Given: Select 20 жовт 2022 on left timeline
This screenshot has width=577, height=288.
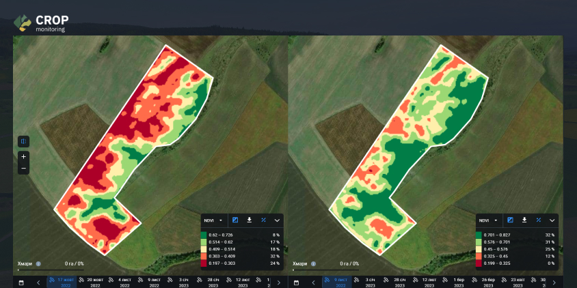Looking at the screenshot, I should (91, 282).
